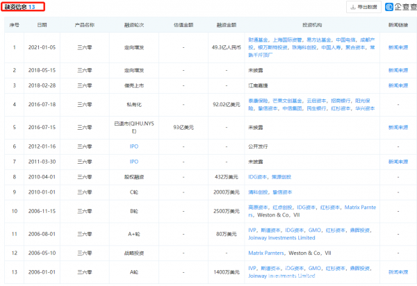Screen dimensions: 417x286
Task: Open IVP link in A轮 row
Action: (252, 268)
